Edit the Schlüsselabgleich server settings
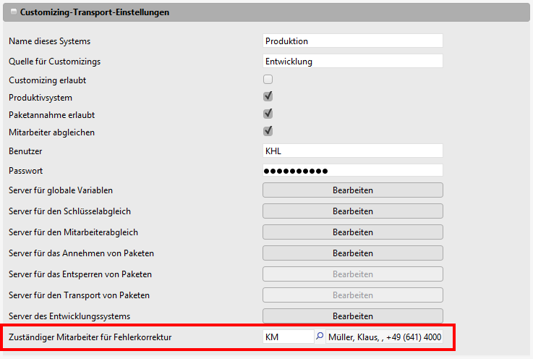Screen dimensions: 533x359 click(352, 211)
